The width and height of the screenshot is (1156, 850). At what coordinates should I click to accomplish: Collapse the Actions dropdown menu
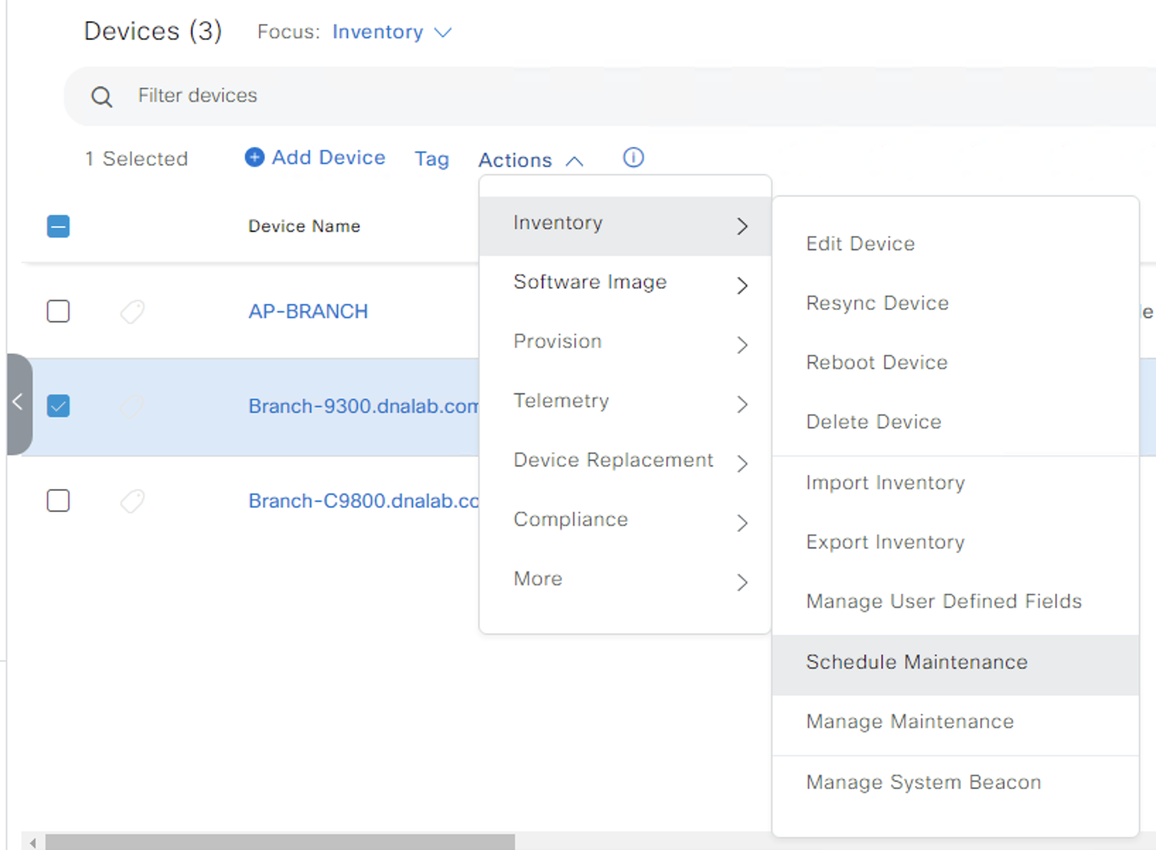click(x=531, y=161)
